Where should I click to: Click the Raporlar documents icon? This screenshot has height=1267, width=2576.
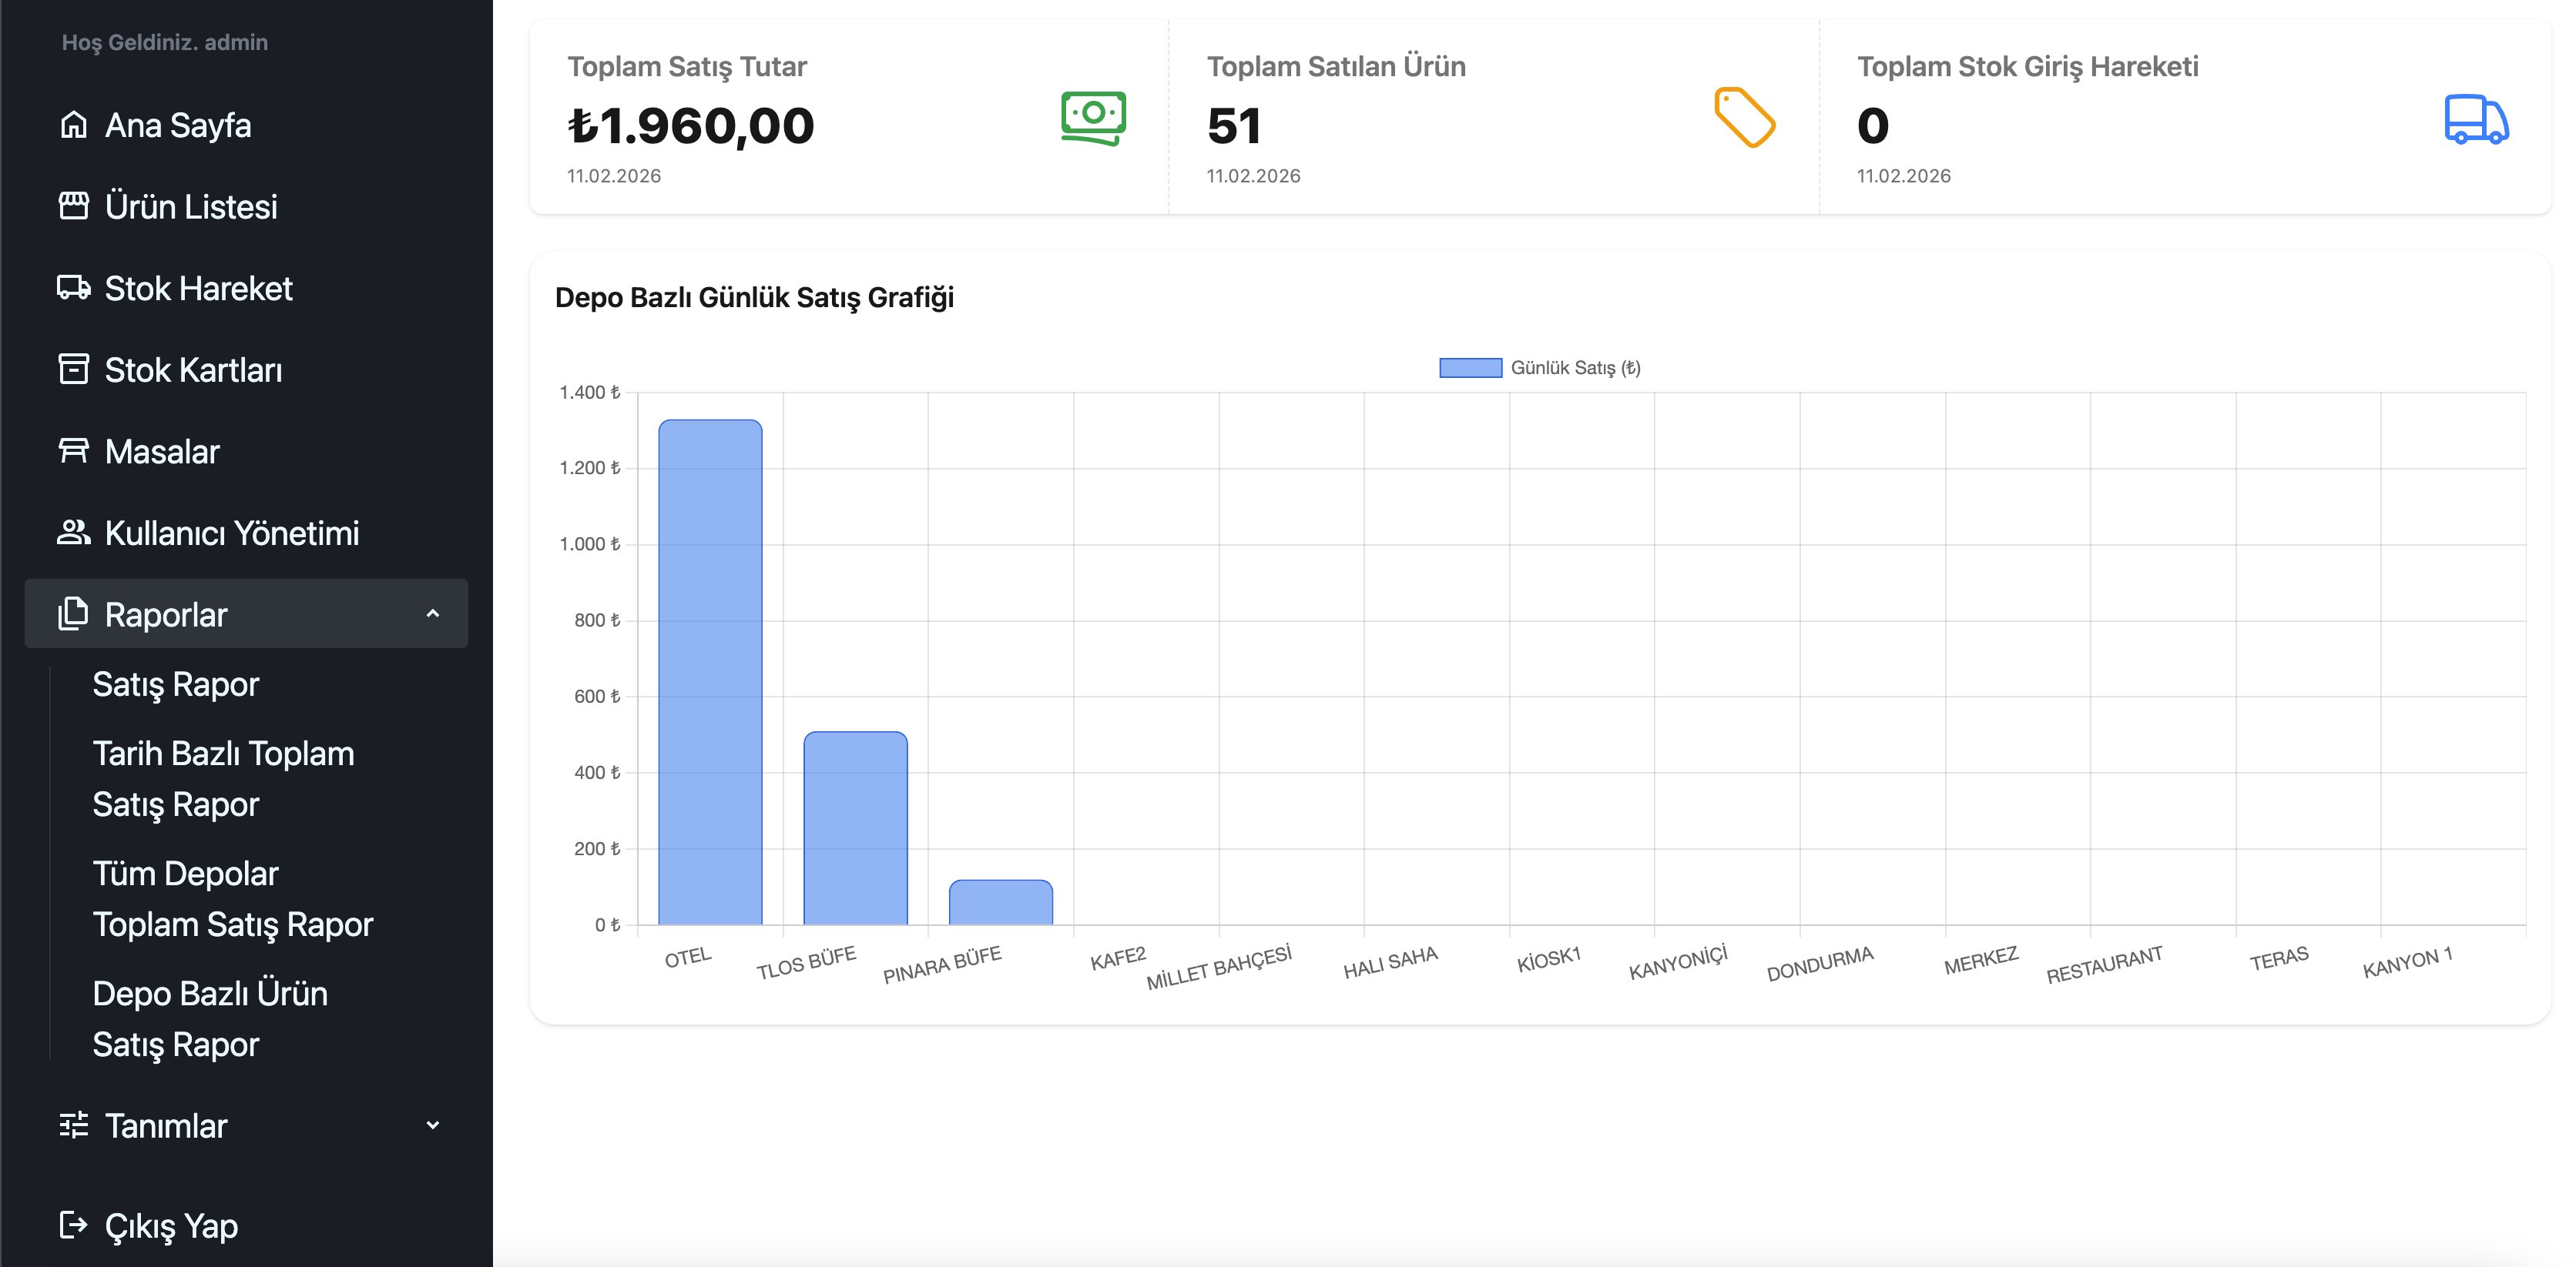[x=73, y=613]
